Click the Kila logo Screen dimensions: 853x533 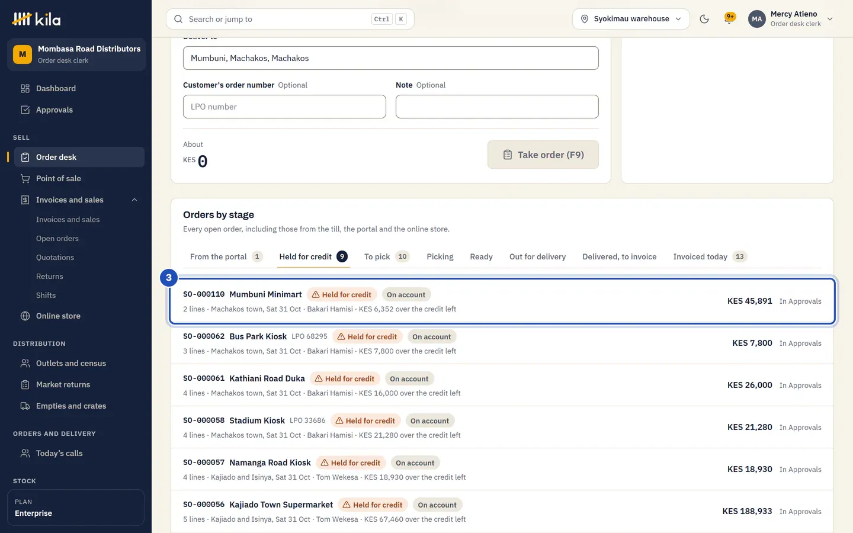pos(37,19)
